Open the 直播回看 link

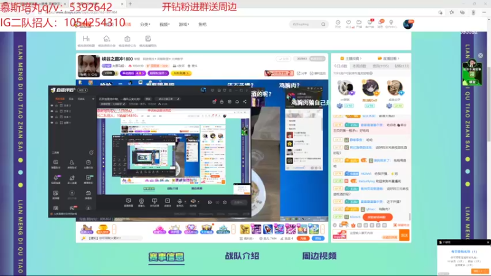389,58
